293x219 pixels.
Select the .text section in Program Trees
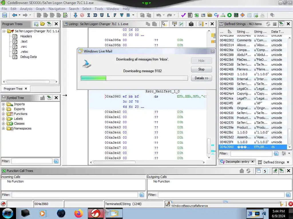(x=24, y=41)
